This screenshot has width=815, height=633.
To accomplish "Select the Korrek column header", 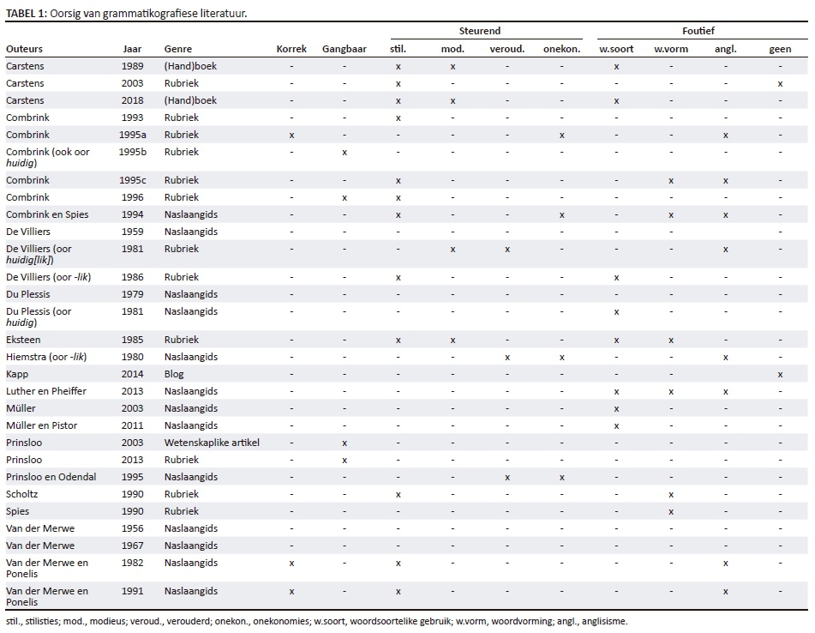I will (291, 49).
